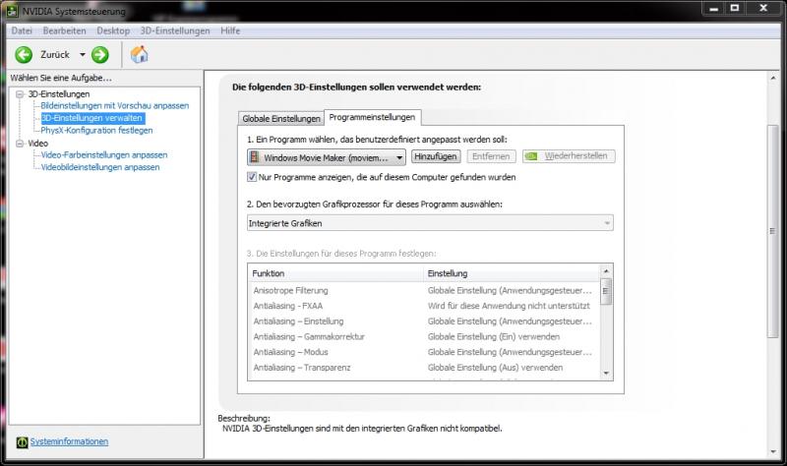This screenshot has height=466, width=787.
Task: Open 'PhysX-Konfiguration festlegen'
Action: tap(96, 131)
